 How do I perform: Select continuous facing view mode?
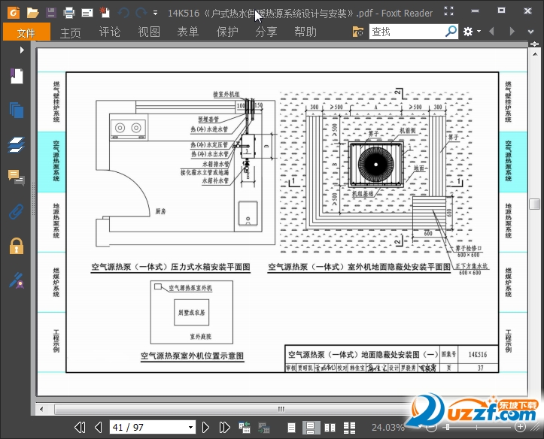click(x=349, y=428)
